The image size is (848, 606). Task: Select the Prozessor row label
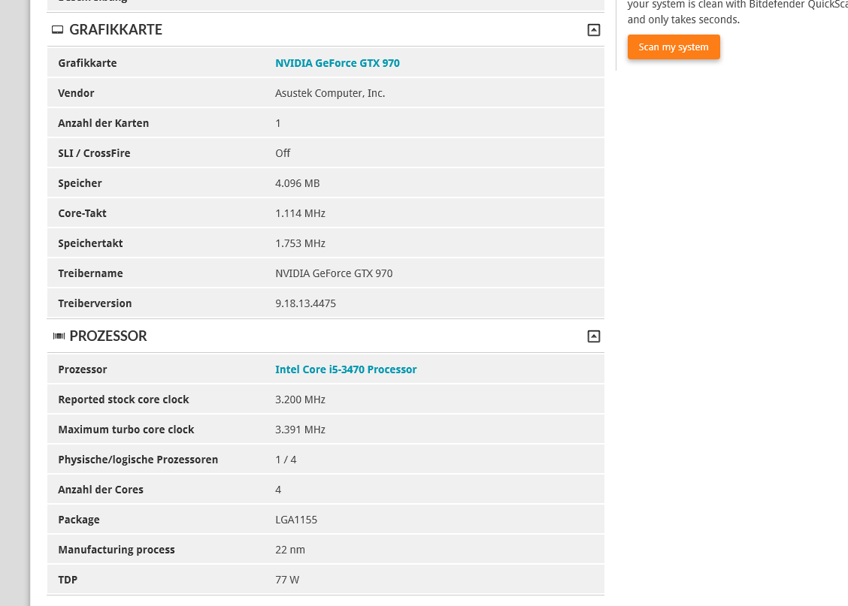coord(82,369)
